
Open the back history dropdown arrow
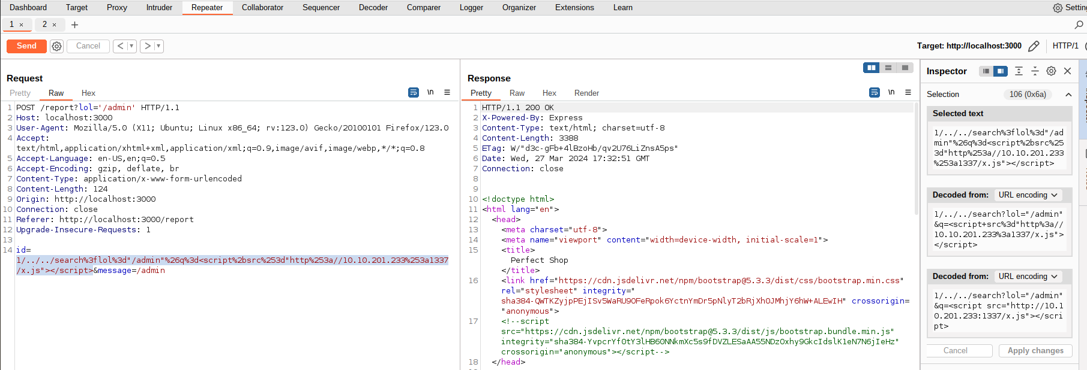tap(131, 46)
